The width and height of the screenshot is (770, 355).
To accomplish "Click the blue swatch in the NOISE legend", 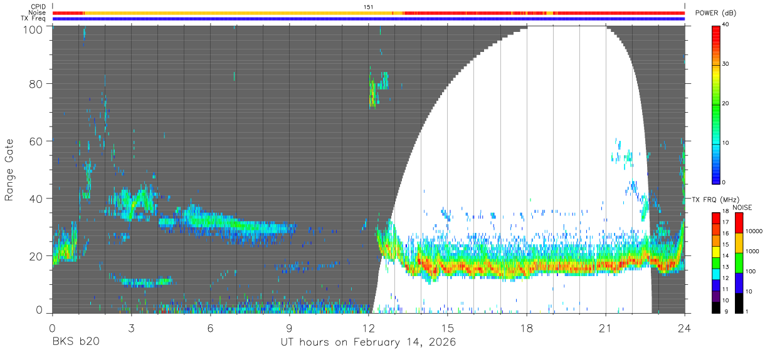I will pyautogui.click(x=739, y=283).
